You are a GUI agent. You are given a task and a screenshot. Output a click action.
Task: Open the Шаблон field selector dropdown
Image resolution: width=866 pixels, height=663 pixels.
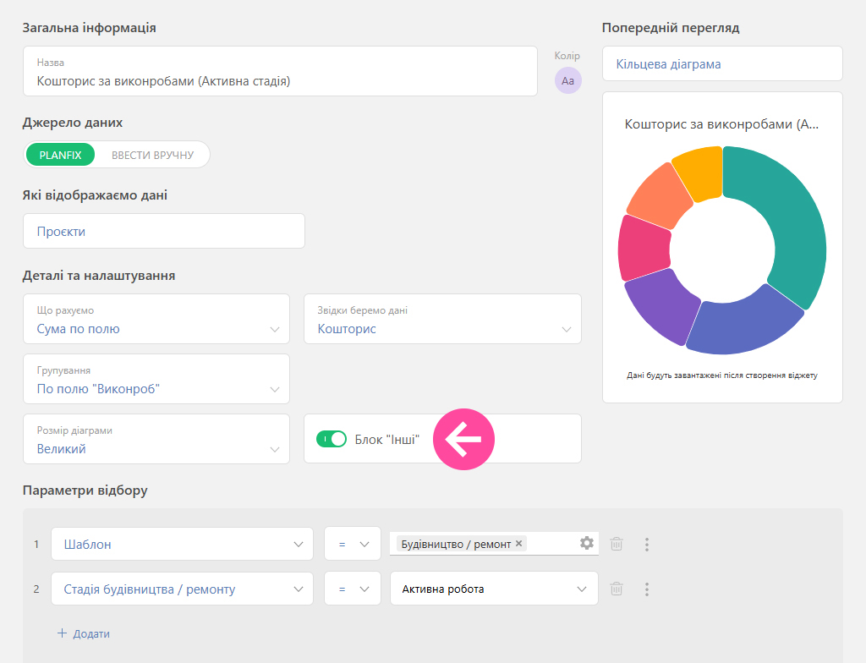[x=183, y=545]
